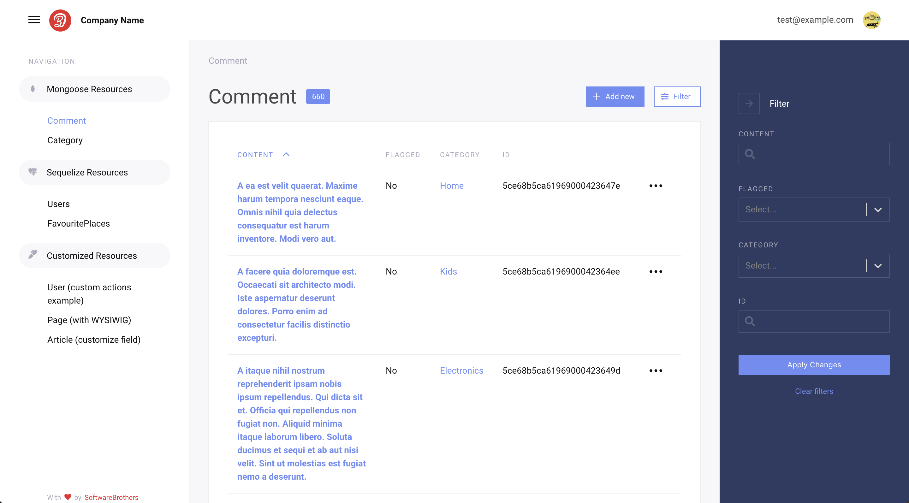Open three-dots menu for Electronics row
The width and height of the screenshot is (909, 503).
click(656, 371)
